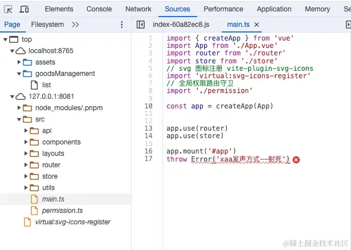Viewport: 351px width, 250px height.
Task: Open the Elements panel tab
Action: (59, 9)
